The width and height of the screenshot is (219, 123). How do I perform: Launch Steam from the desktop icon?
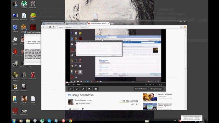coord(15,64)
